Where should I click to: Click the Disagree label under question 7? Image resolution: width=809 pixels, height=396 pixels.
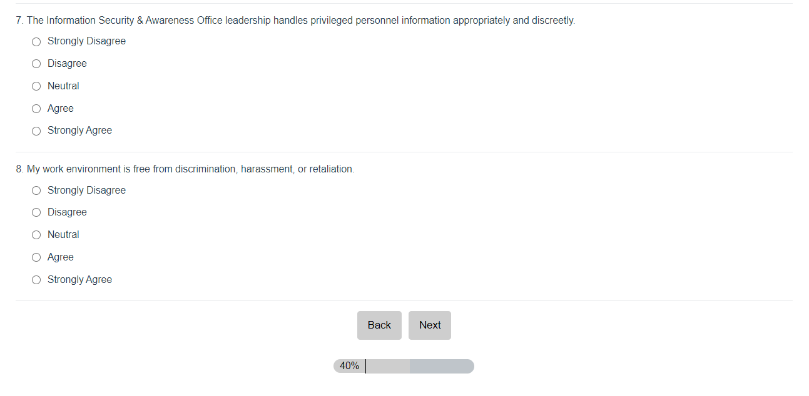tap(67, 64)
